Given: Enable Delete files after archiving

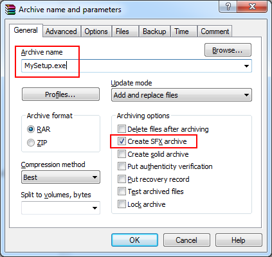Looking at the screenshot, I should 122,129.
